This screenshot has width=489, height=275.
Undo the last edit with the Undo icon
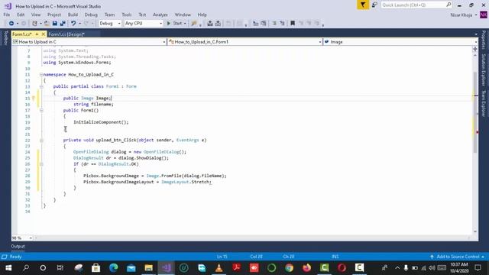pos(73,24)
